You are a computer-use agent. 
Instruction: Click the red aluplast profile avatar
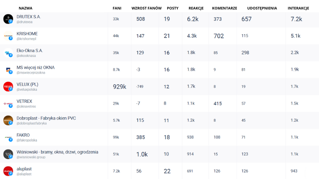(x=8, y=171)
